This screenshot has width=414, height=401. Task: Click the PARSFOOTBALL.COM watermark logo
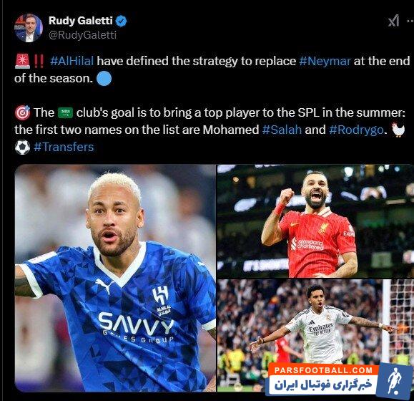pyautogui.click(x=339, y=379)
